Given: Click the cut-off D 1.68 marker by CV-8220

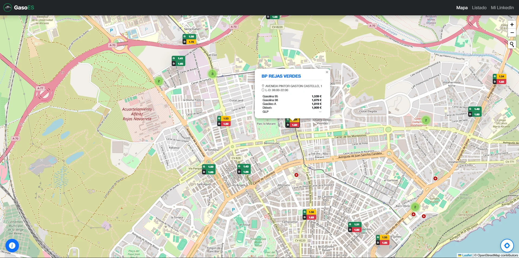Looking at the screenshot, I should click(273, 17).
